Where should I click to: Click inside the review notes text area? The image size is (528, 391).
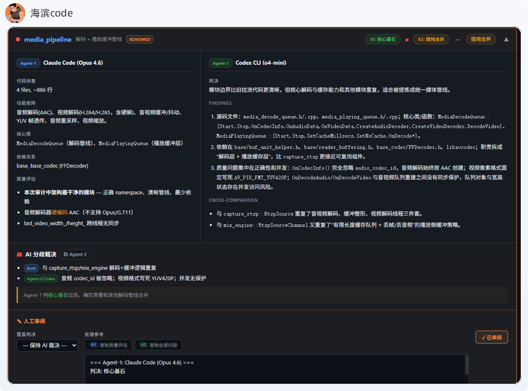click(x=276, y=369)
